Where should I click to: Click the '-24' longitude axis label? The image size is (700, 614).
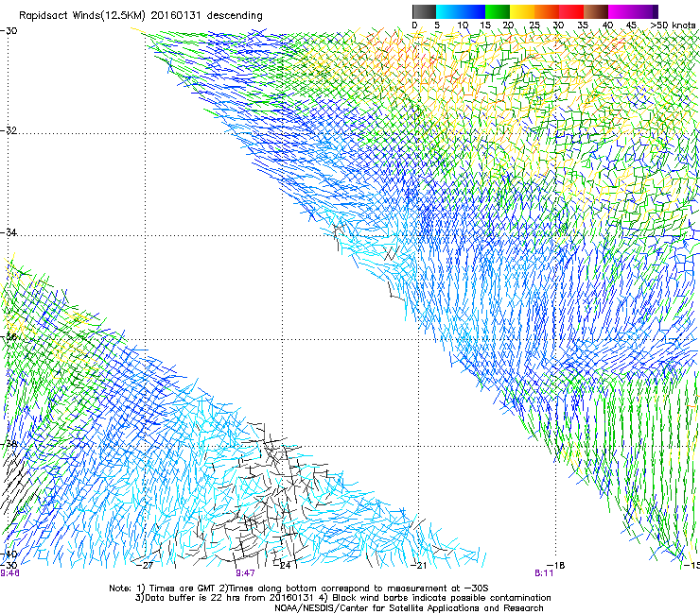pyautogui.click(x=282, y=565)
